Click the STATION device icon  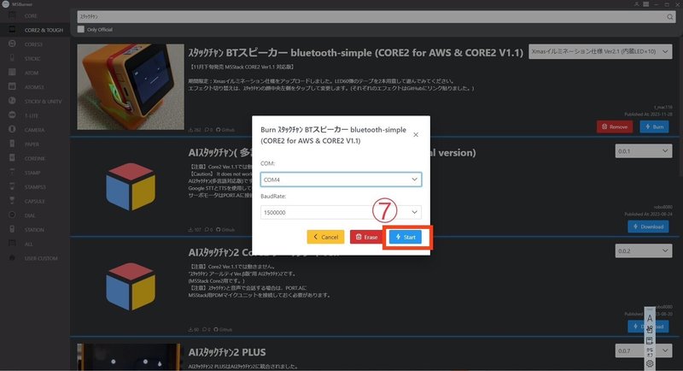point(12,229)
